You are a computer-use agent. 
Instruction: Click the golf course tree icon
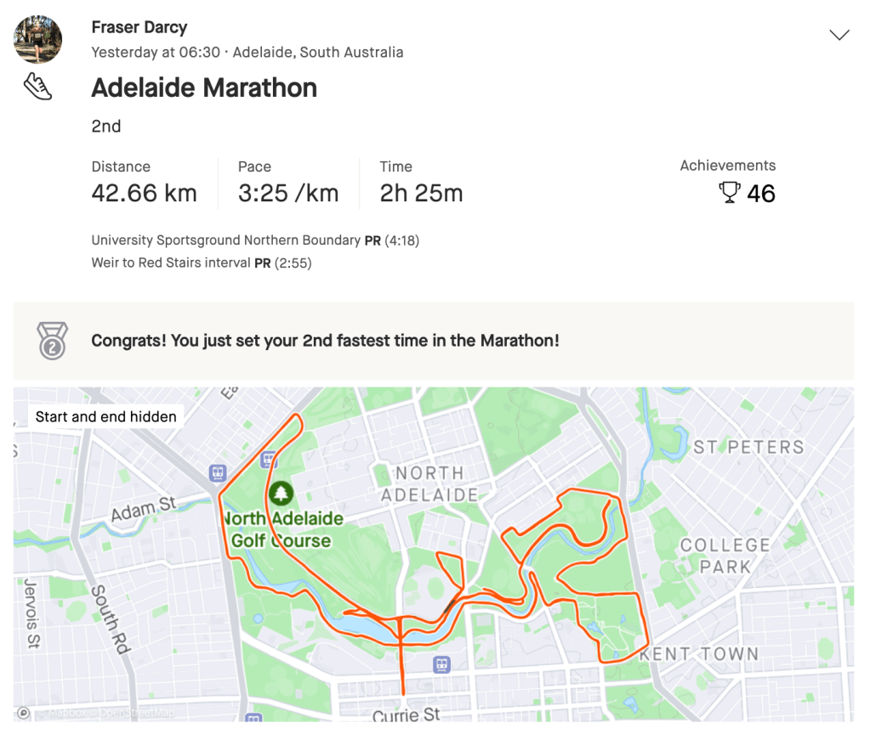[280, 493]
